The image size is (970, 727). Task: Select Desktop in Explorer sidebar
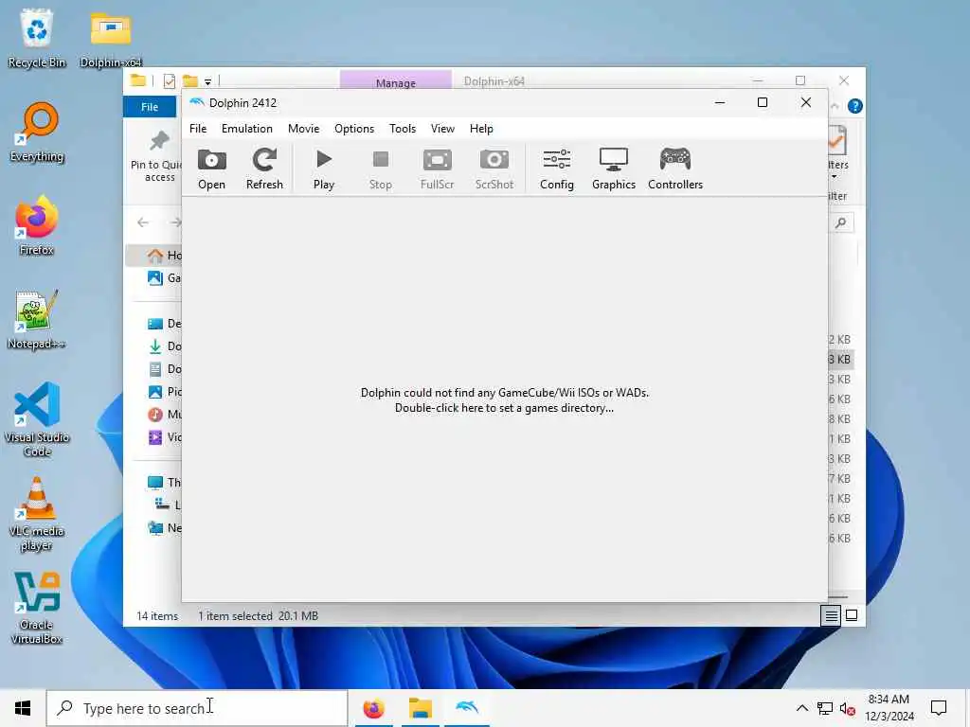[x=163, y=324]
